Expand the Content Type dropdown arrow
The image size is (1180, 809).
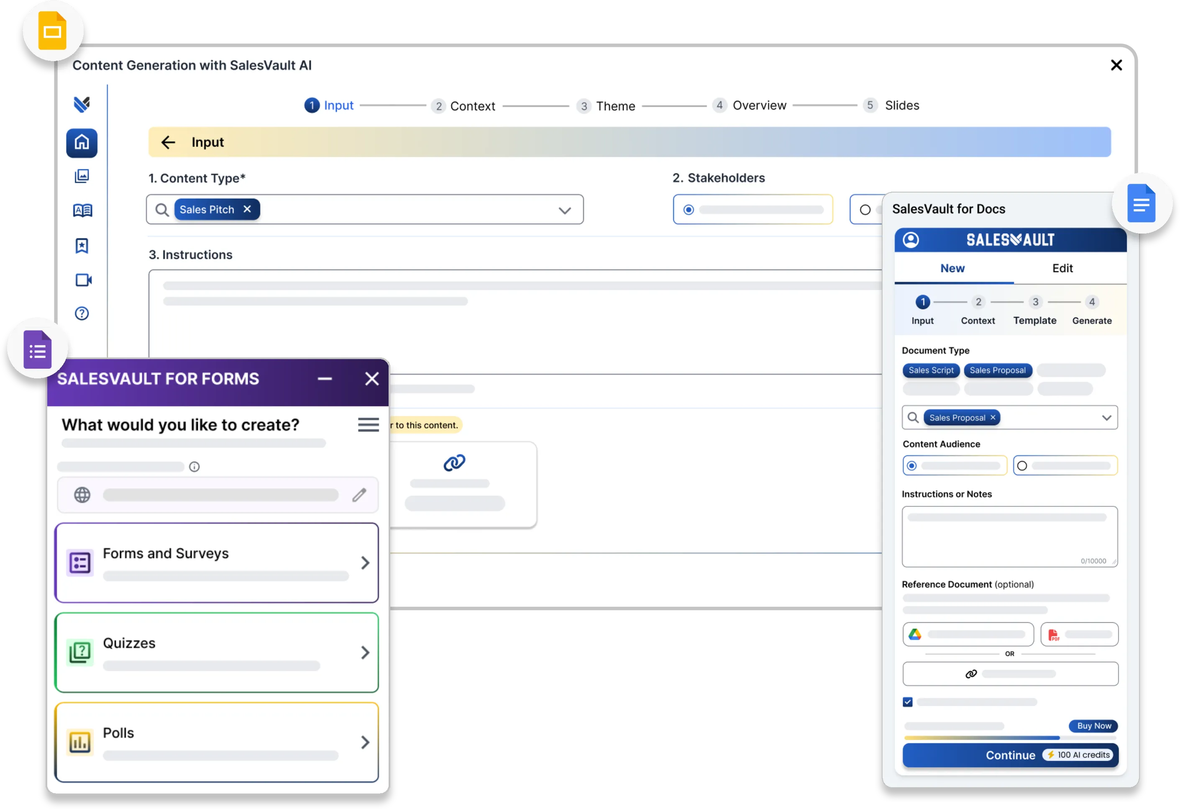pyautogui.click(x=565, y=211)
